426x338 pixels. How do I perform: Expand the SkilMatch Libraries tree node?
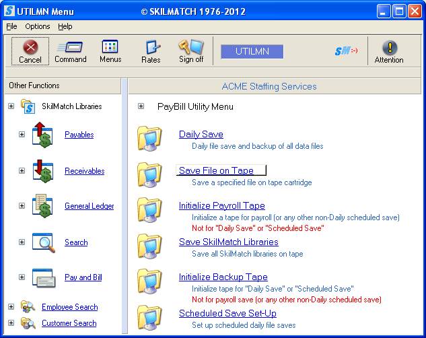(11, 106)
